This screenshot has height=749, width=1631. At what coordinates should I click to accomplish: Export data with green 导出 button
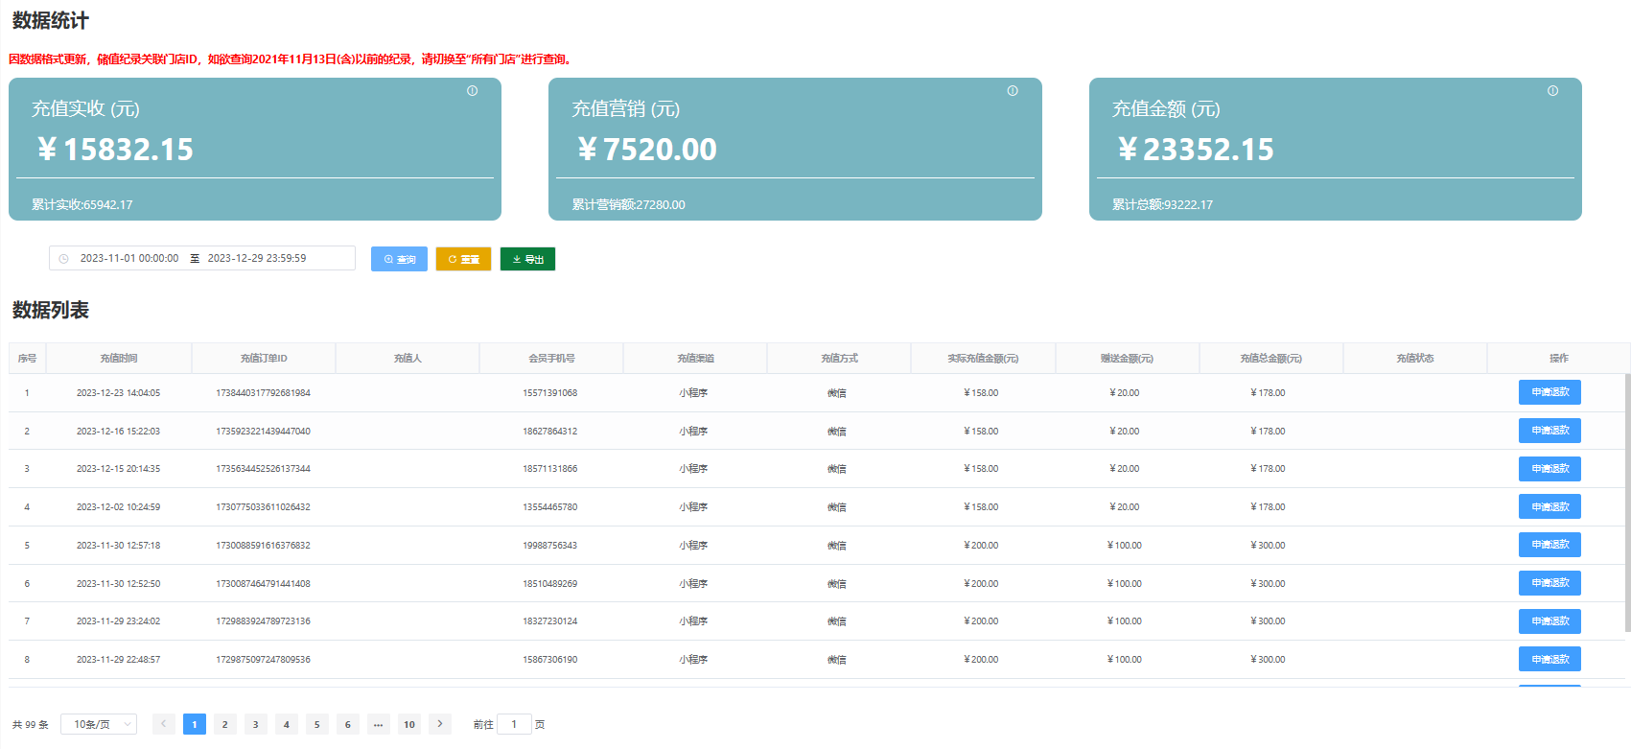click(527, 259)
